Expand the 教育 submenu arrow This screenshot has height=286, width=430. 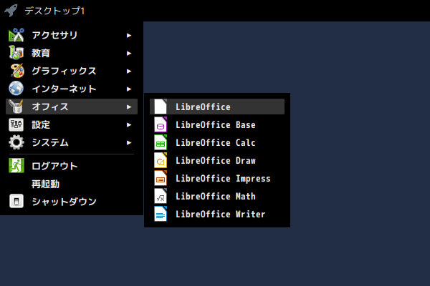129,53
